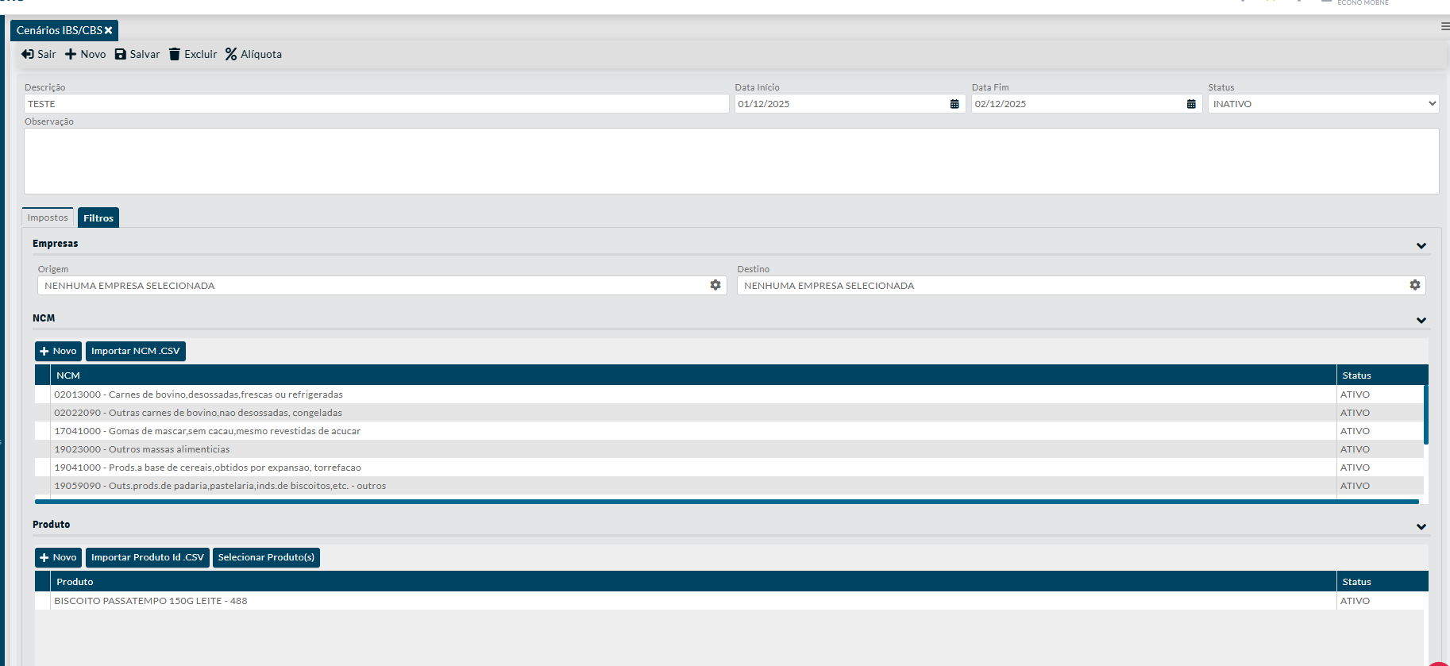This screenshot has height=666, width=1450.
Task: Select the Filtros tab
Action: click(x=98, y=218)
